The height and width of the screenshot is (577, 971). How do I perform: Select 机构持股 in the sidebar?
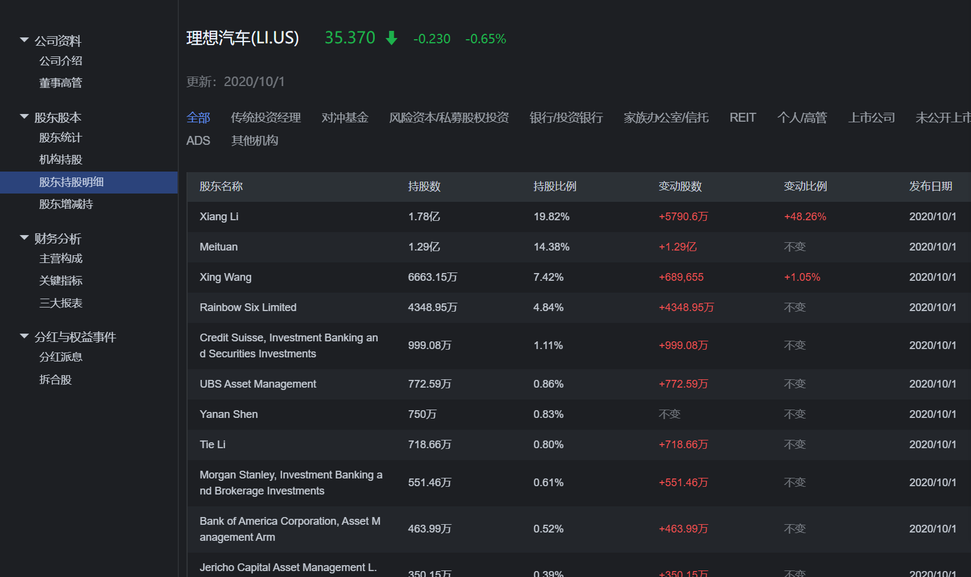pyautogui.click(x=61, y=160)
